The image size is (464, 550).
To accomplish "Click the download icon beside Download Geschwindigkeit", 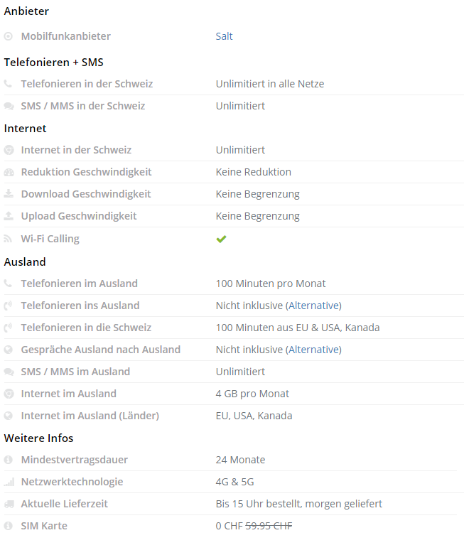I will coord(9,194).
